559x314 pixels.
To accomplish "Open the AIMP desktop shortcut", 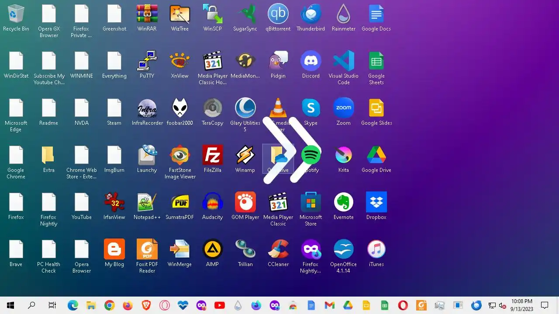I will pyautogui.click(x=213, y=253).
